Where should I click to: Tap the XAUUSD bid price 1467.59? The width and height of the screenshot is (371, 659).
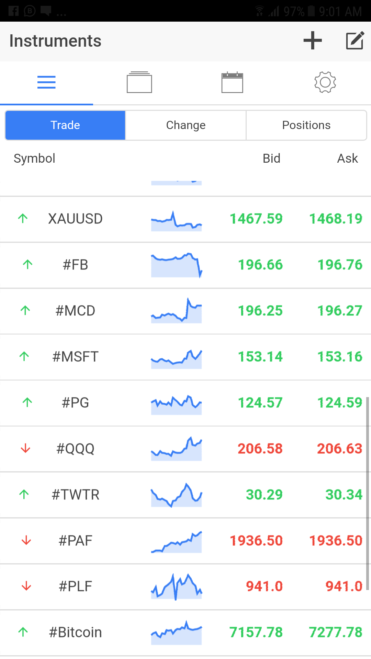tap(256, 219)
